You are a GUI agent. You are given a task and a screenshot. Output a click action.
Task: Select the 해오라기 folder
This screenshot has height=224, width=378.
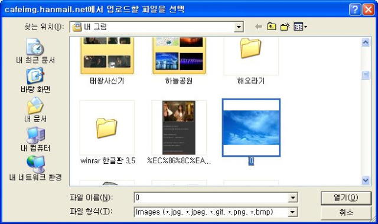pos(251,56)
